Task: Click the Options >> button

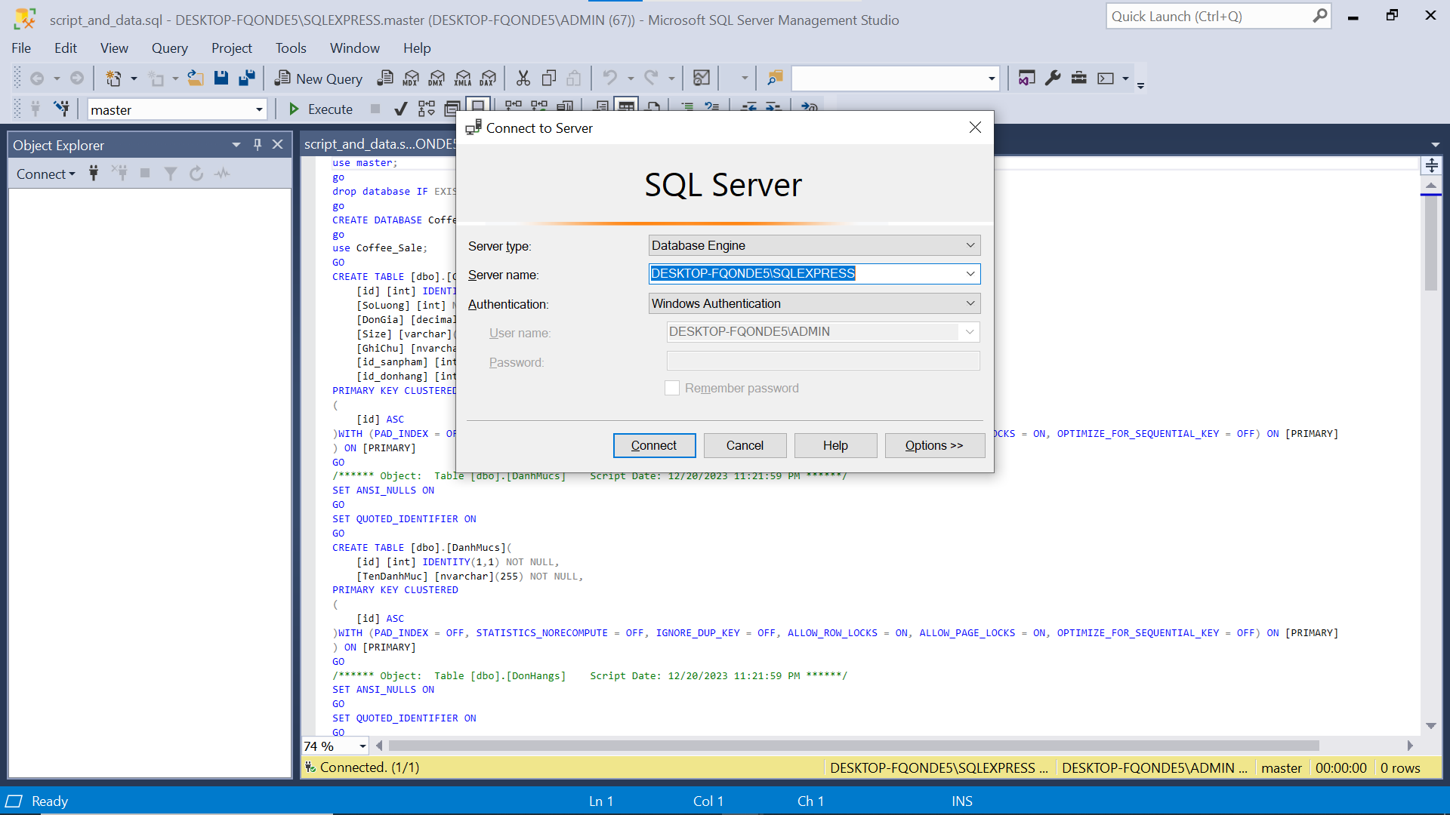Action: click(x=934, y=445)
